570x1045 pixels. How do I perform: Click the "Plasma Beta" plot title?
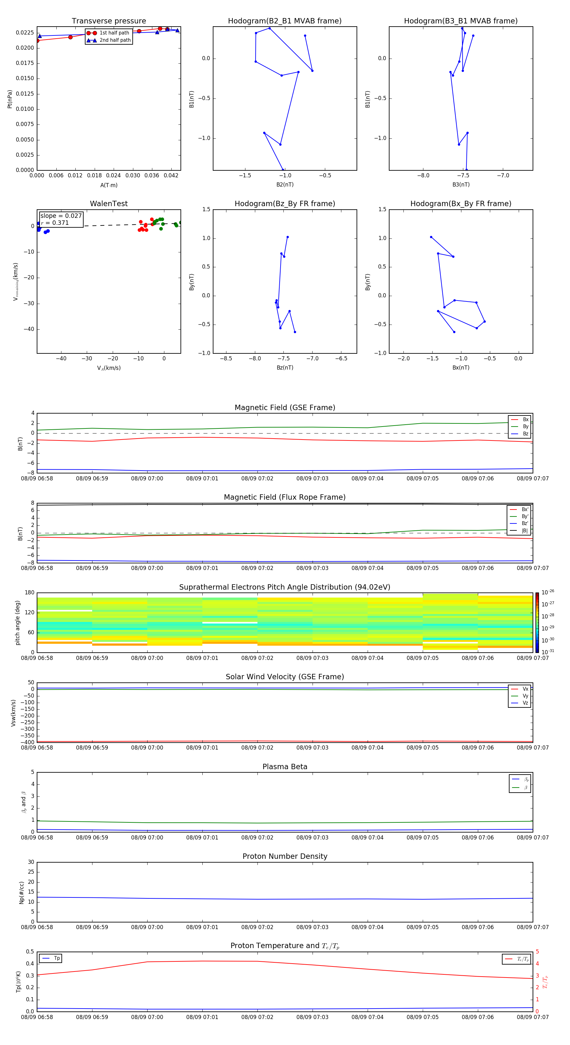[285, 767]
